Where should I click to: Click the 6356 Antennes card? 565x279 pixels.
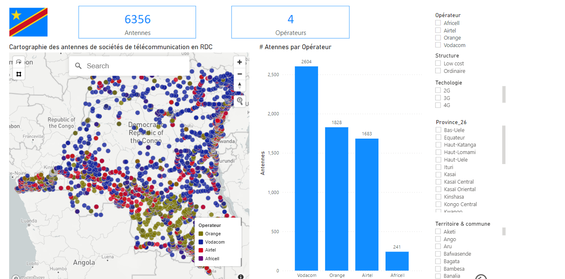137,22
